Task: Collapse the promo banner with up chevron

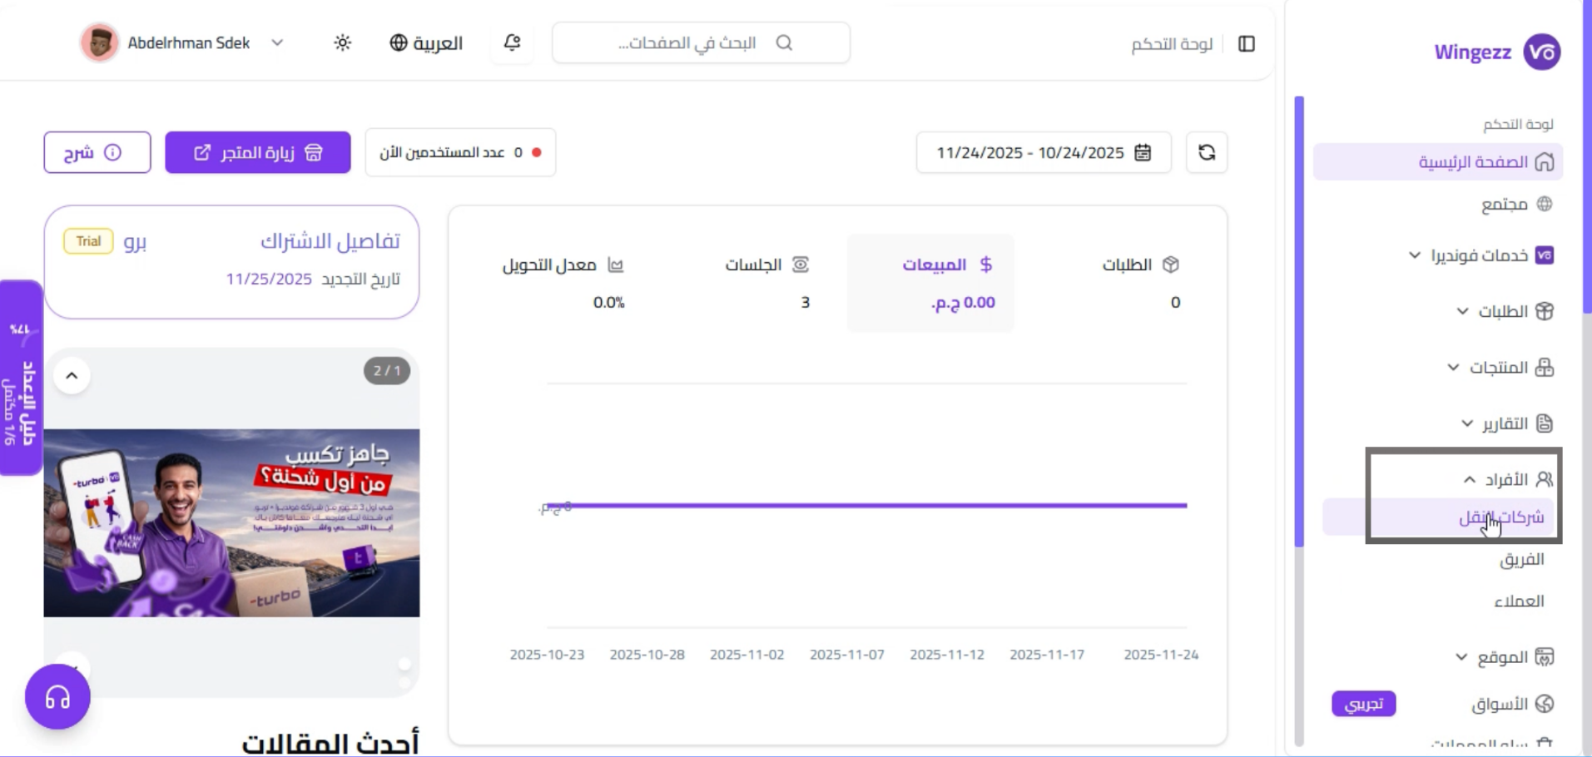Action: [x=72, y=376]
